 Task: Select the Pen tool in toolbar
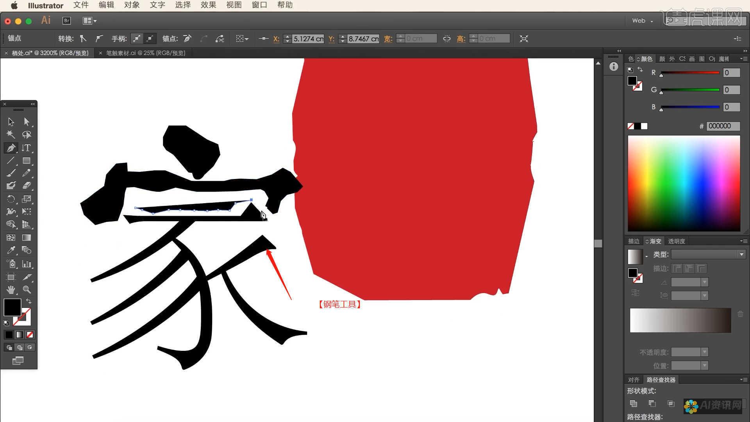click(x=11, y=148)
